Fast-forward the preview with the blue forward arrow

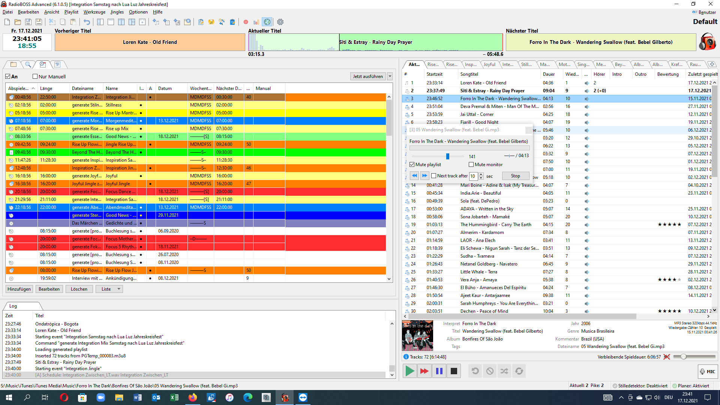pyautogui.click(x=424, y=176)
